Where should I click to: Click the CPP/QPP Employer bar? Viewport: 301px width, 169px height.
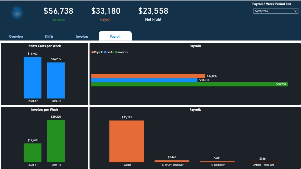pyautogui.click(x=172, y=161)
